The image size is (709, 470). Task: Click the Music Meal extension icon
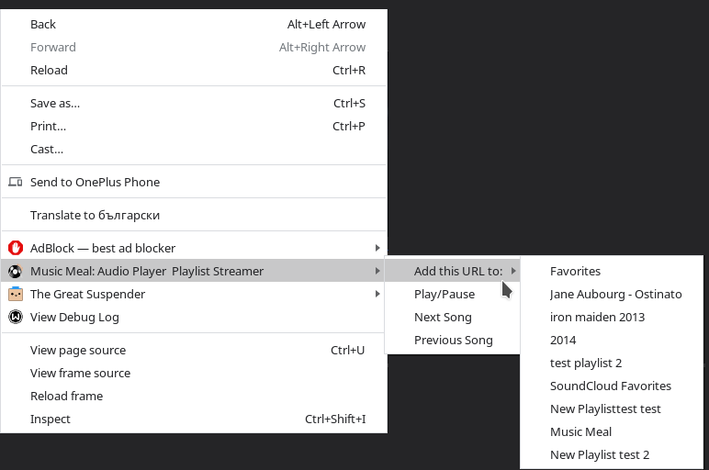[16, 271]
